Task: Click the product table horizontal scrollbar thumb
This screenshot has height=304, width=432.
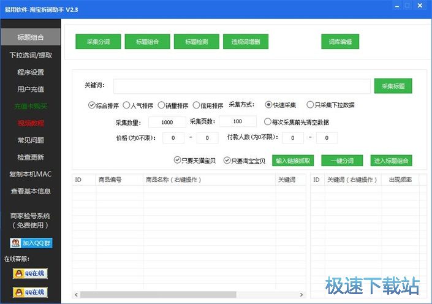Action: (158, 295)
